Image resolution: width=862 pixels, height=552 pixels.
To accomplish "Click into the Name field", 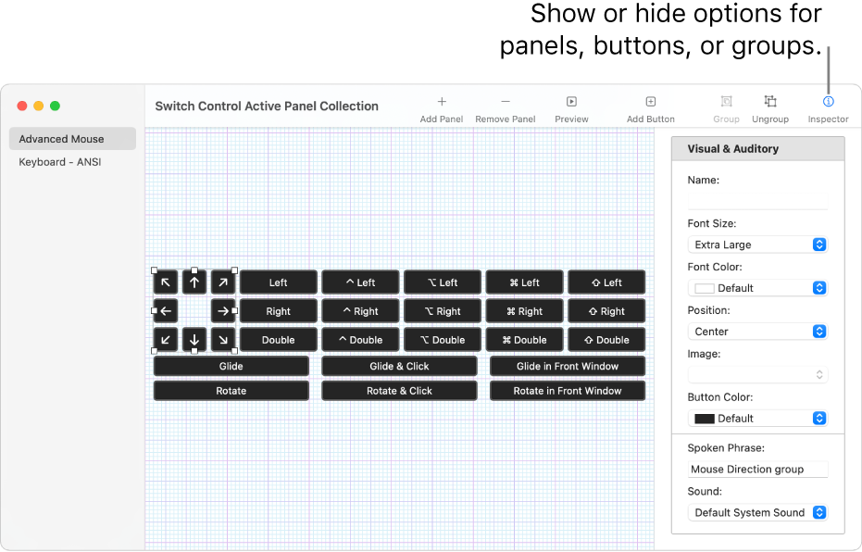I will 757,201.
